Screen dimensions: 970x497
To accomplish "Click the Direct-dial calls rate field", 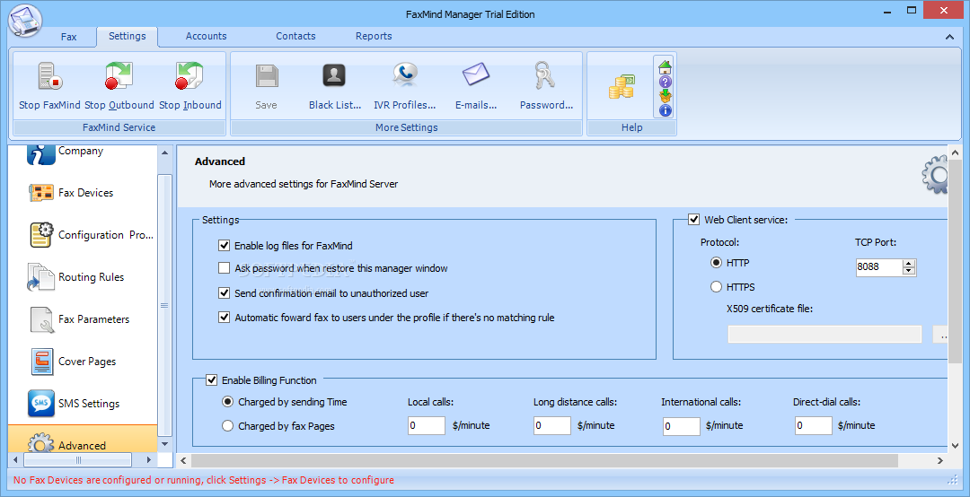I will [814, 425].
